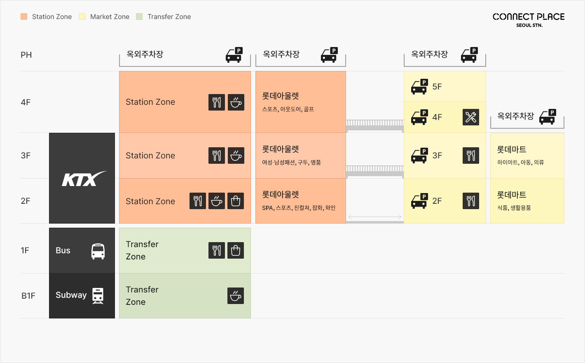The width and height of the screenshot is (585, 363).
Task: Select the 2F floor row label
Action: pos(26,201)
